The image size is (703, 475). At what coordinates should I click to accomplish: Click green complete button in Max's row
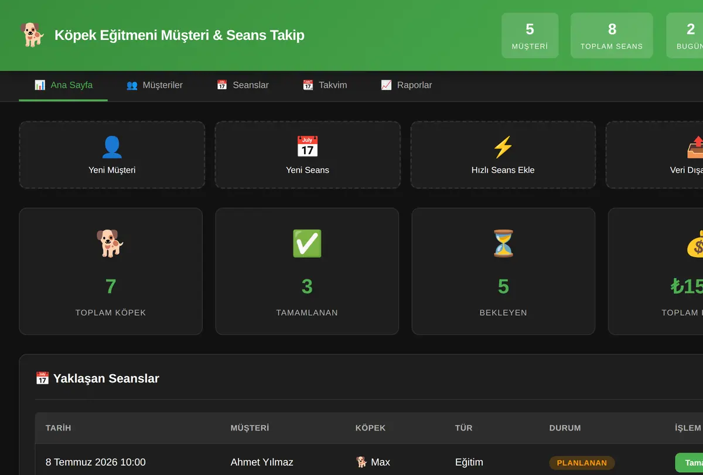pyautogui.click(x=689, y=463)
